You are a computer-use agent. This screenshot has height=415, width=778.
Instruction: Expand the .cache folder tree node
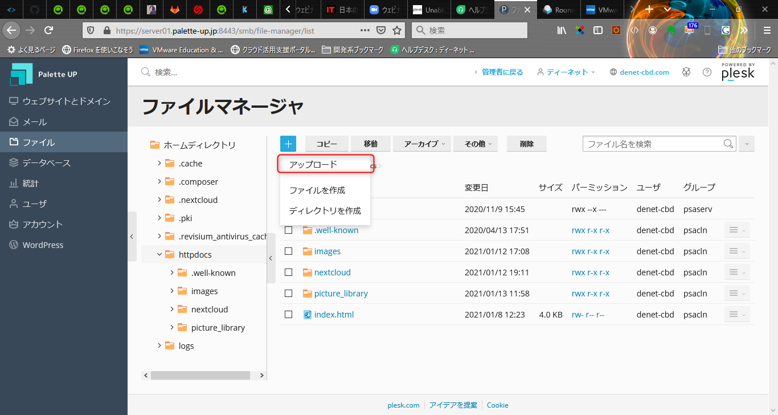pyautogui.click(x=159, y=163)
